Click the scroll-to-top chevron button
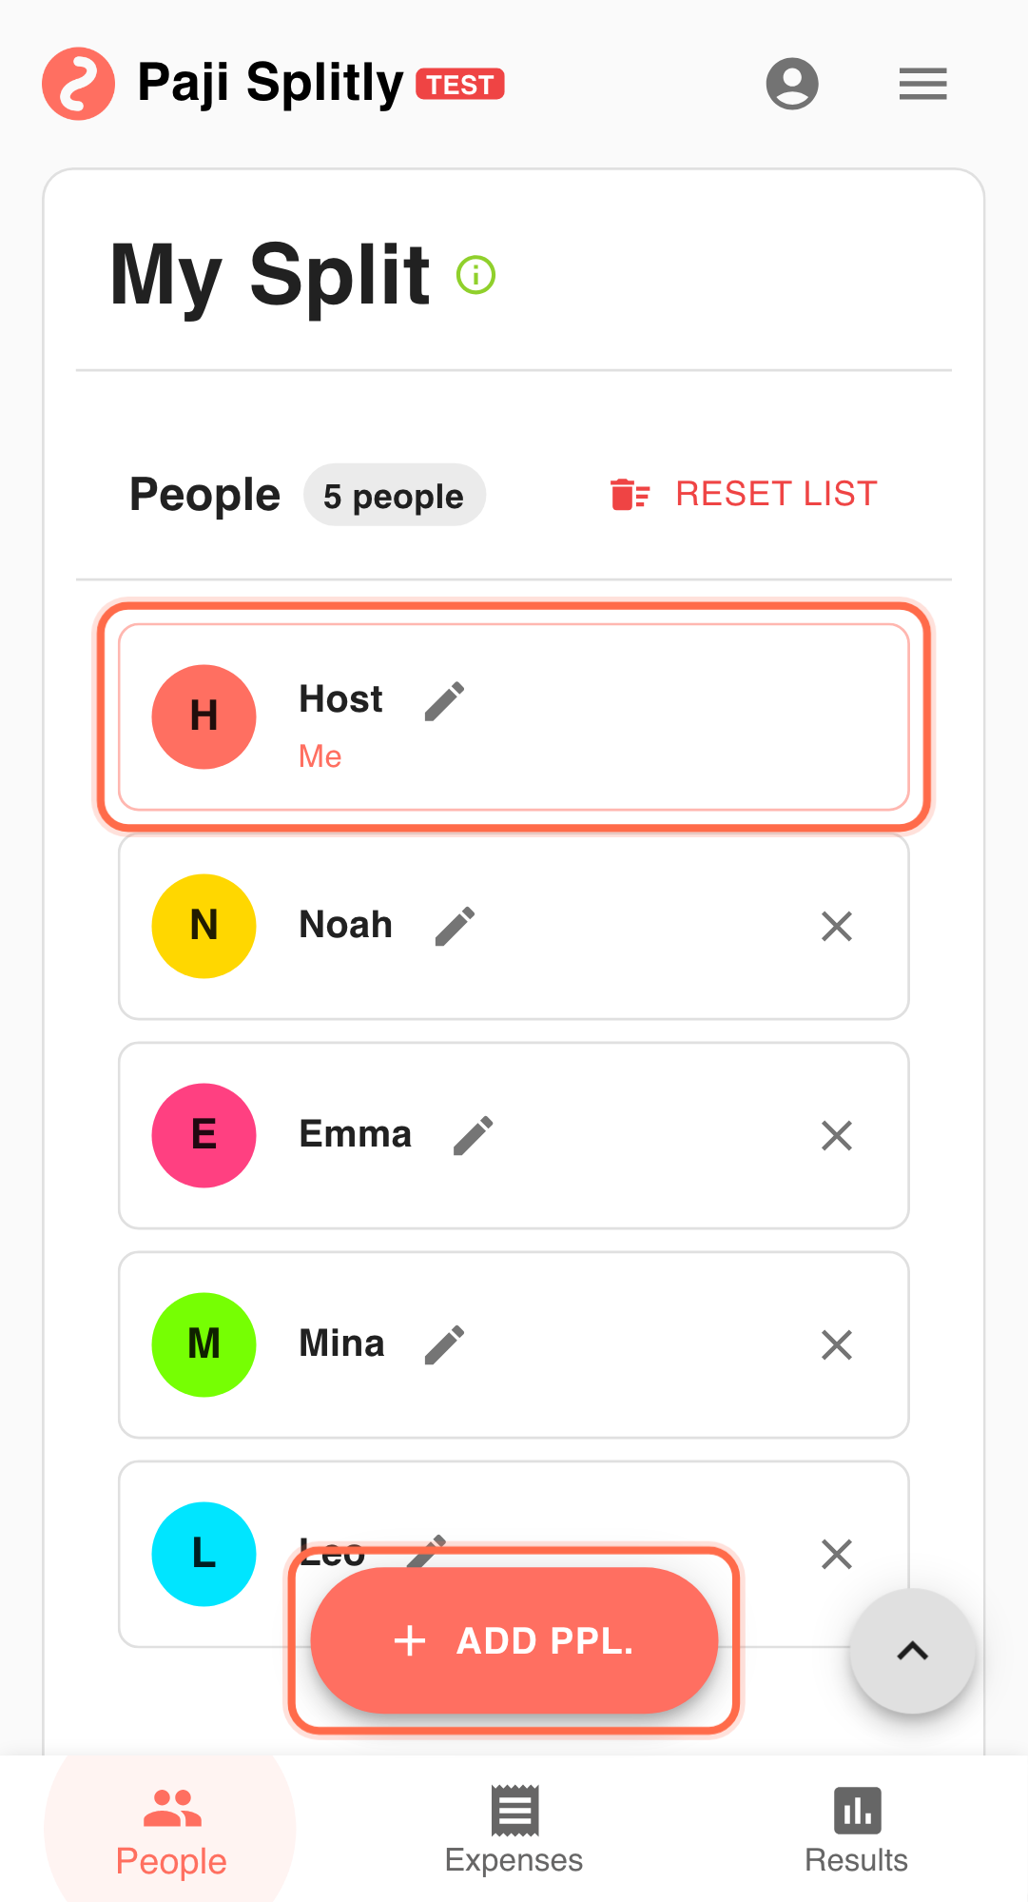1028x1902 pixels. click(x=912, y=1651)
